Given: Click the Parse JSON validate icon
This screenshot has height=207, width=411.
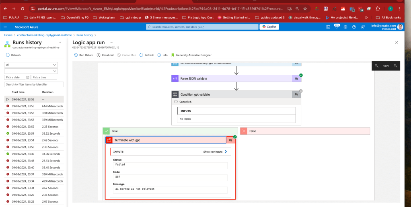Looking at the screenshot, I should [x=175, y=78].
